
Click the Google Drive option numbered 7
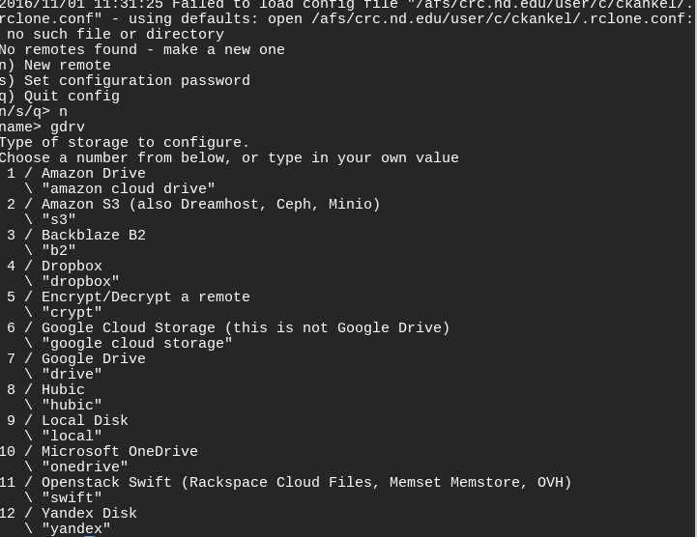point(93,359)
